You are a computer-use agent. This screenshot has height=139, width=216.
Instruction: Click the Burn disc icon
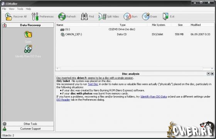pyautogui.click(x=127, y=17)
